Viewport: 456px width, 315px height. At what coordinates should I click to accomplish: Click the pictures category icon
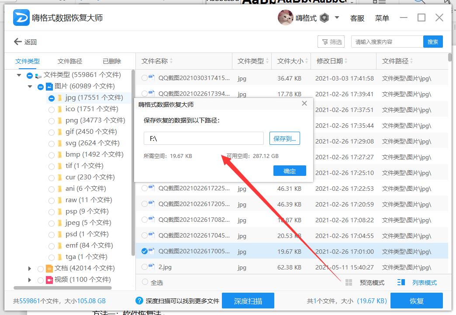click(x=49, y=87)
